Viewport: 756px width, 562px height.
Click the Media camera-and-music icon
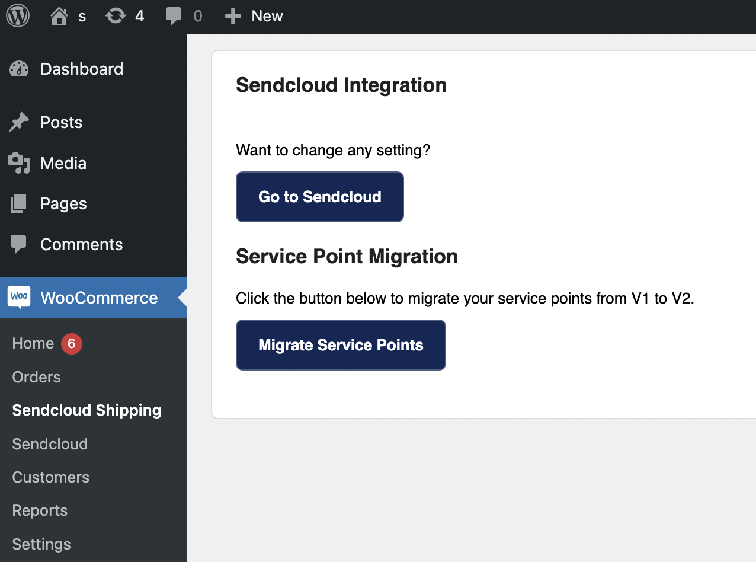point(19,163)
